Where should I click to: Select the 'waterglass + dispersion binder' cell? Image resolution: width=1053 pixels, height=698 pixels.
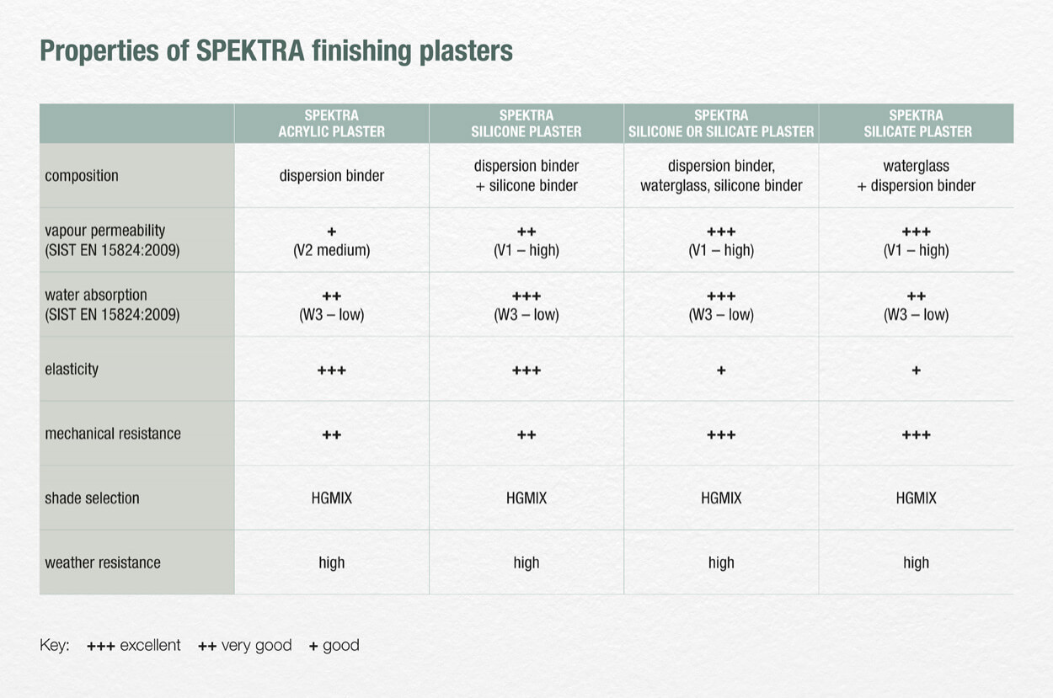pyautogui.click(x=917, y=176)
